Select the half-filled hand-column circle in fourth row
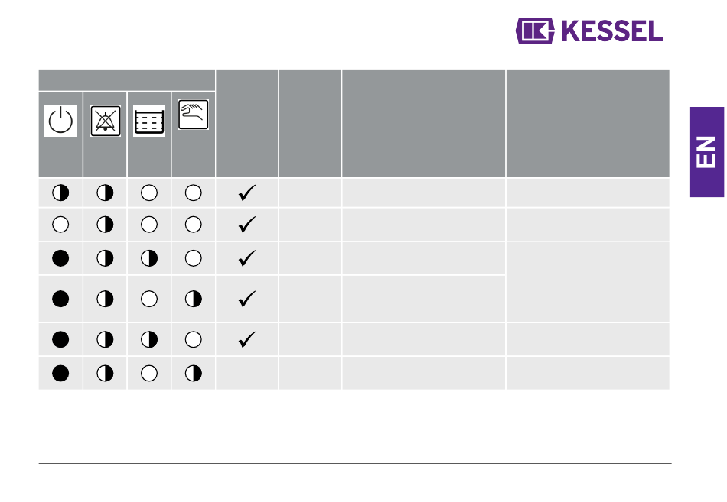 click(194, 300)
